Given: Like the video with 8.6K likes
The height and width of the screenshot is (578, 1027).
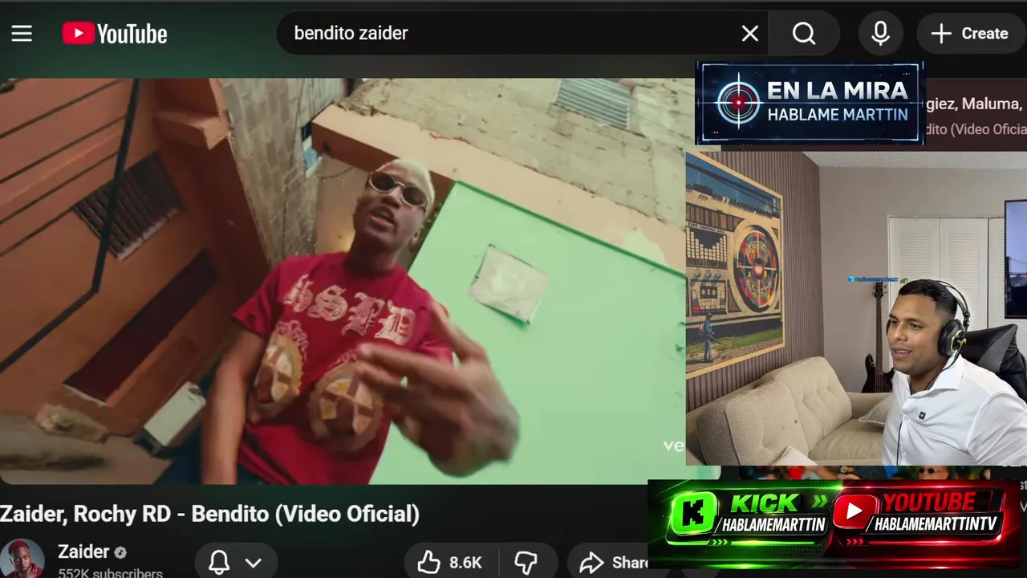Looking at the screenshot, I should 451,563.
